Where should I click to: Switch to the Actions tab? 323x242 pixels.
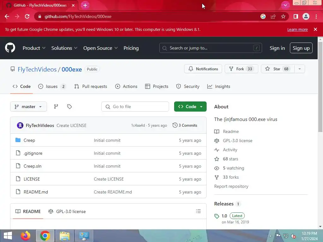pos(126,86)
